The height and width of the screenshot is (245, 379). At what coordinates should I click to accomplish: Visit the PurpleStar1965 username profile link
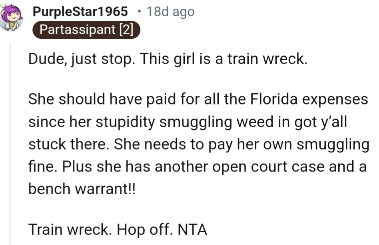coord(80,12)
